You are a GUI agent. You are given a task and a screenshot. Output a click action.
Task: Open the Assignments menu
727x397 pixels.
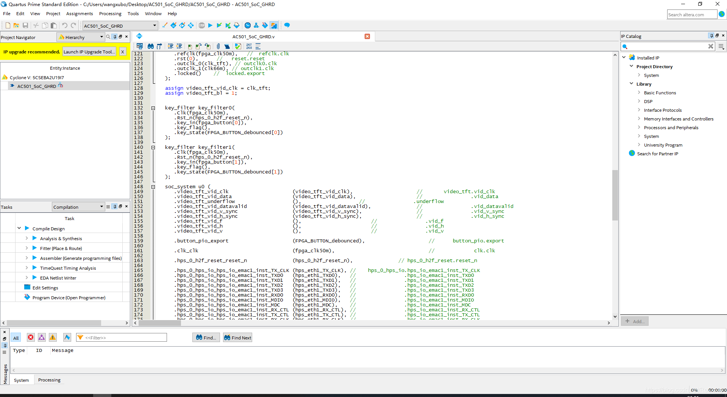[x=80, y=14]
